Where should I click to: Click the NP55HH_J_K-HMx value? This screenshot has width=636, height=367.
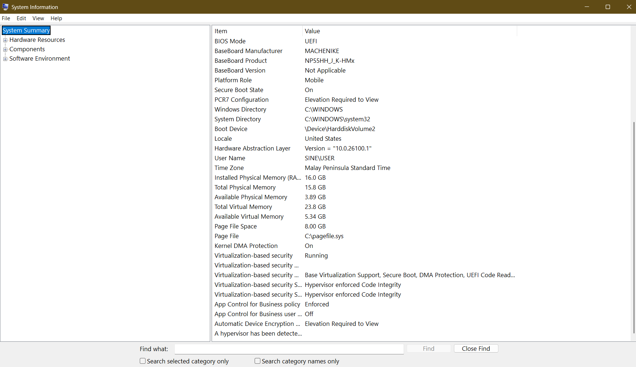point(330,61)
